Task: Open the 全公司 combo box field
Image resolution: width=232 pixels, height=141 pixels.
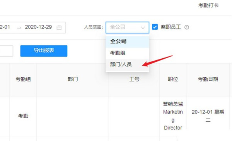Action: 127,27
